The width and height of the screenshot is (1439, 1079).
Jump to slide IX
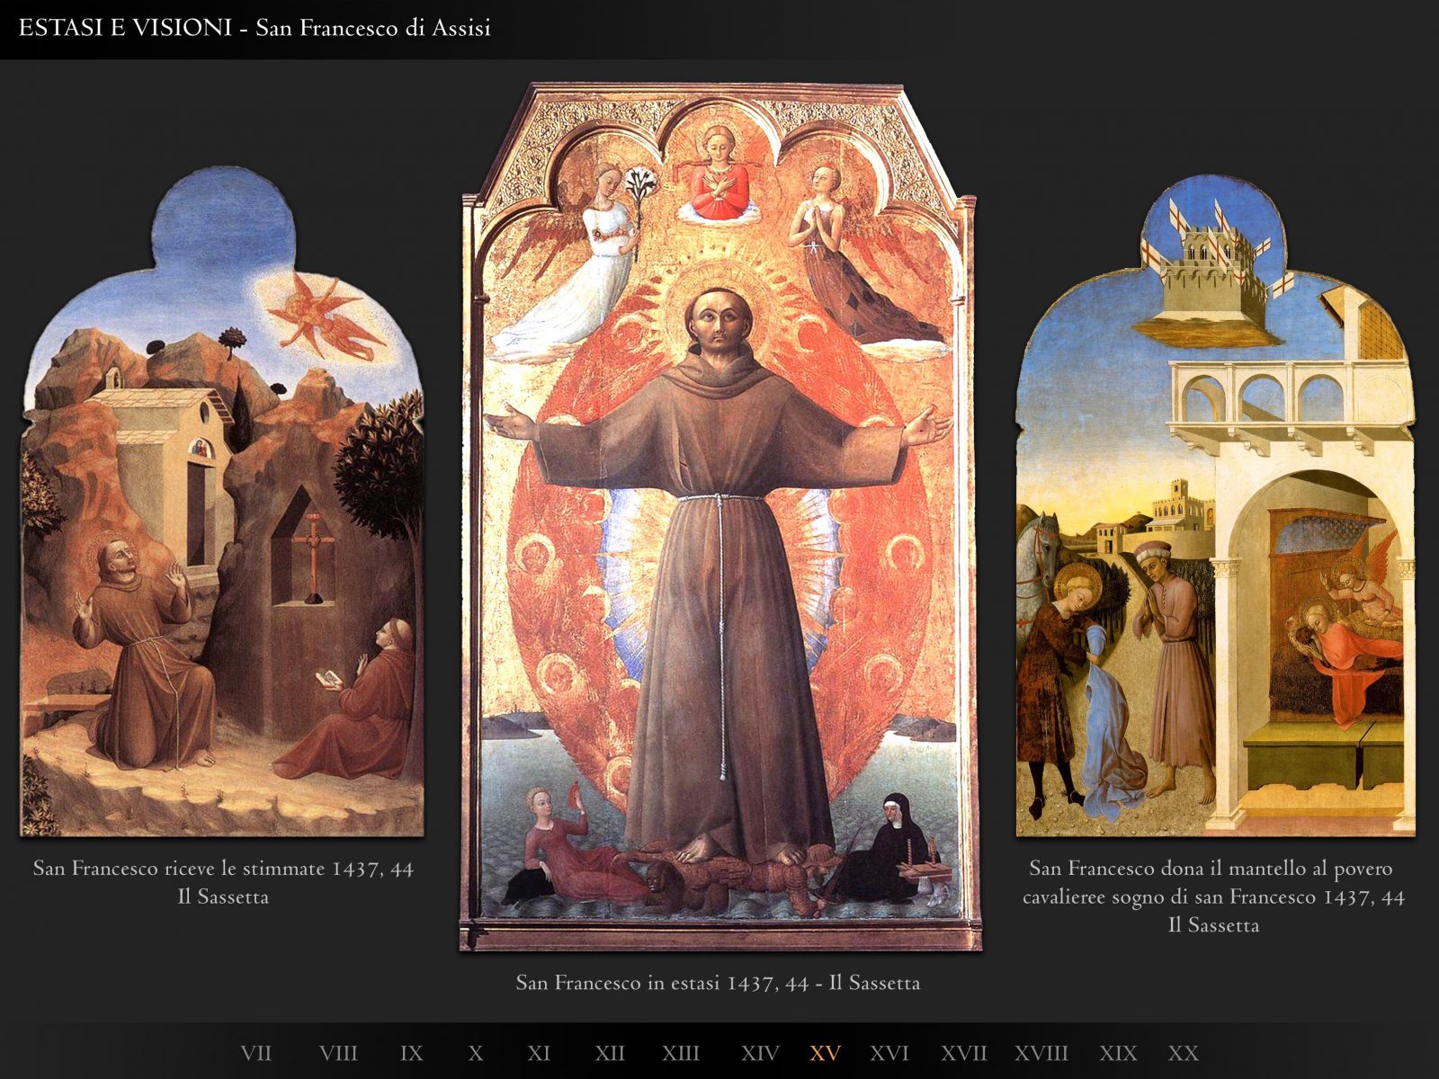pos(411,1053)
